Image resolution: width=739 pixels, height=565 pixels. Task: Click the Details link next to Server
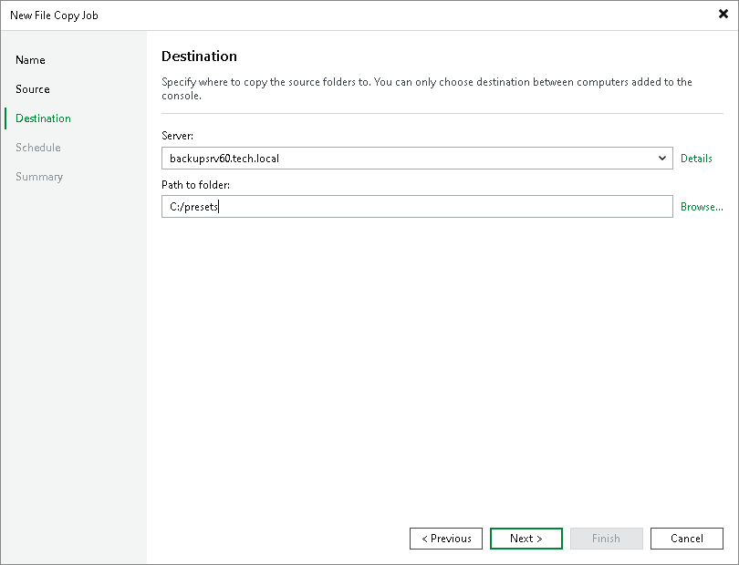(696, 159)
